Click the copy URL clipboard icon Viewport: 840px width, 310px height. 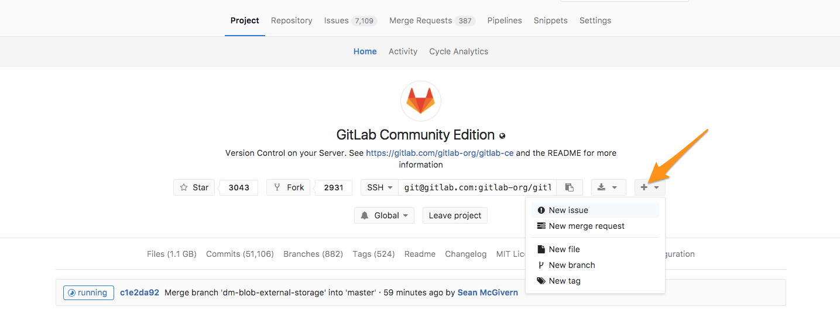(x=569, y=187)
